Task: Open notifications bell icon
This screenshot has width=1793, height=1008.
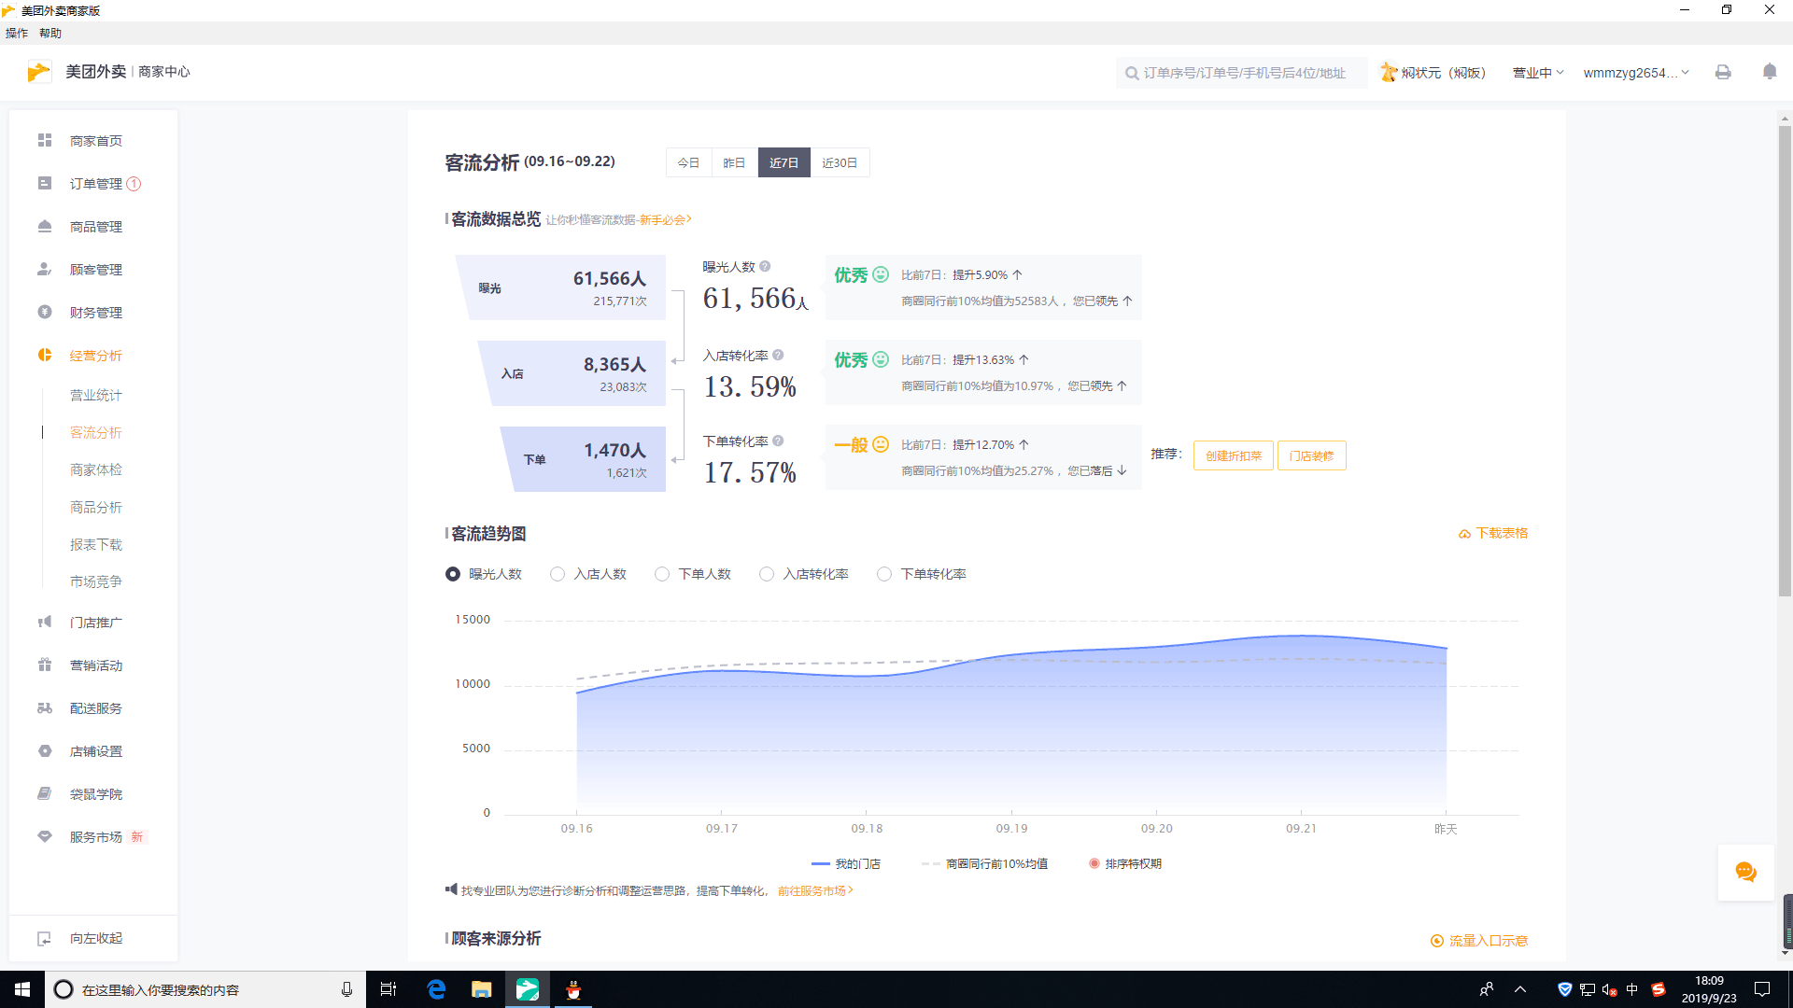Action: pyautogui.click(x=1770, y=72)
